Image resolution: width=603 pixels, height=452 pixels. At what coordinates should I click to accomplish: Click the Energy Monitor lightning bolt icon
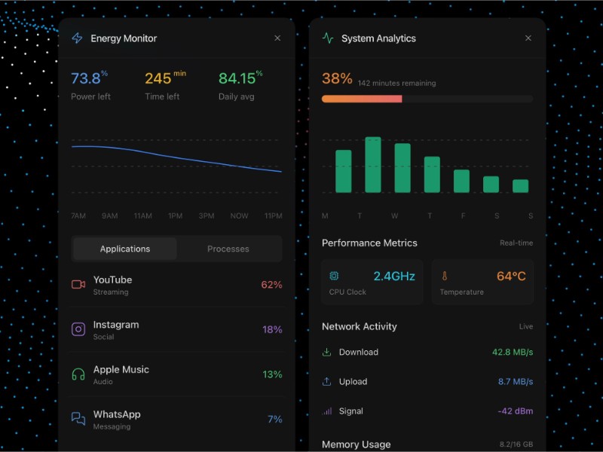pos(76,38)
